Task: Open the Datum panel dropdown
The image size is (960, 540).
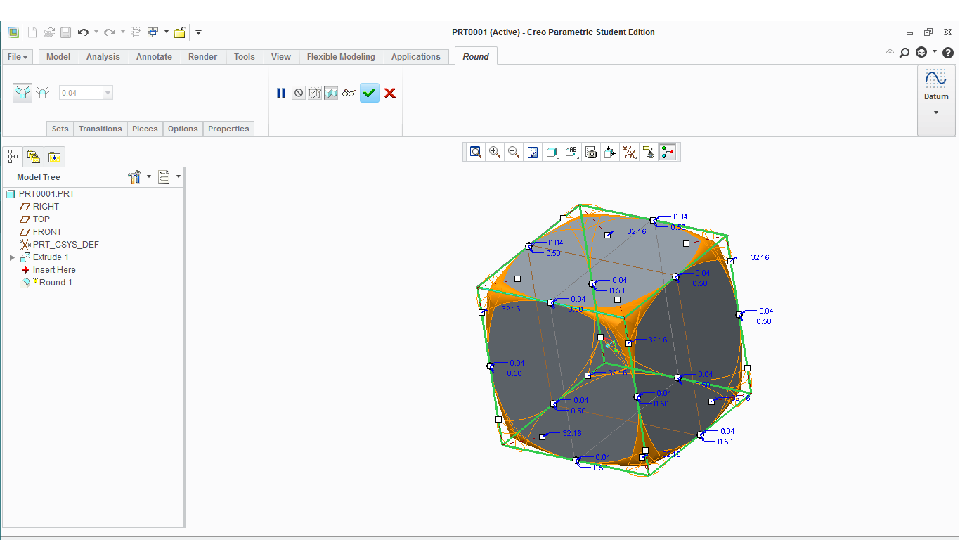Action: click(x=936, y=101)
